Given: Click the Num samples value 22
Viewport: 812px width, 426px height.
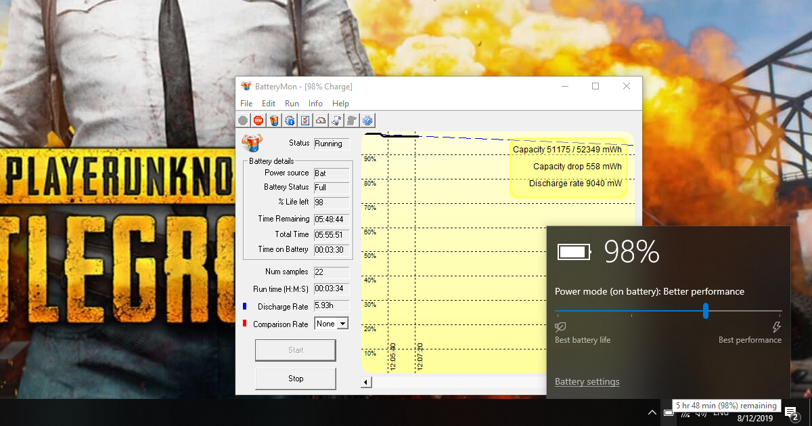Looking at the screenshot, I should pyautogui.click(x=332, y=272).
